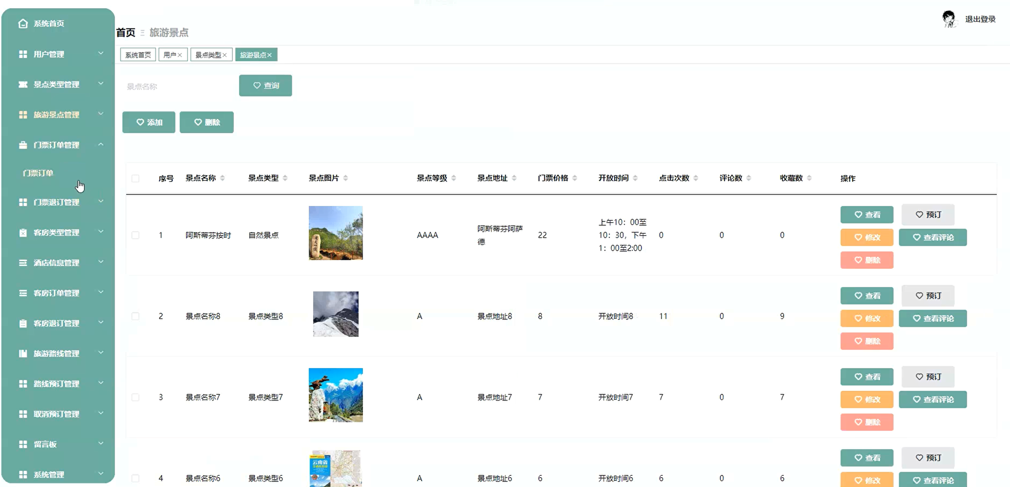The width and height of the screenshot is (1010, 487).
Task: Go to 首页 breadcrumb
Action: tap(126, 33)
